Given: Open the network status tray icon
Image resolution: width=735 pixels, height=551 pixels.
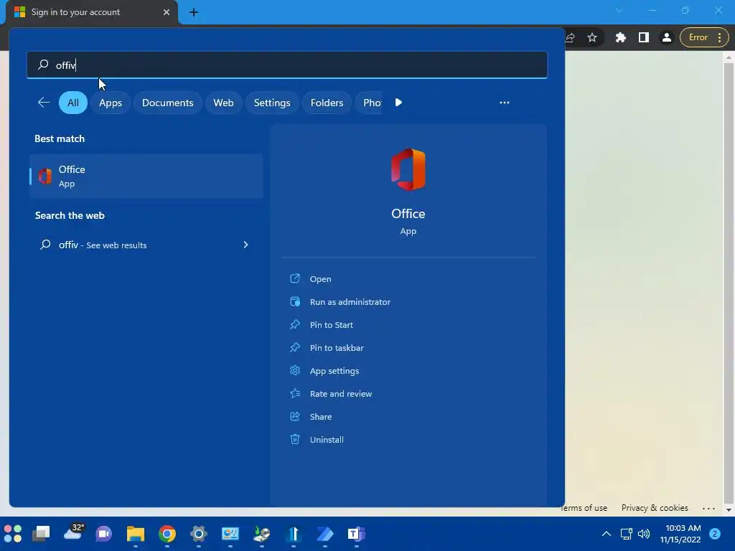Looking at the screenshot, I should [x=626, y=534].
